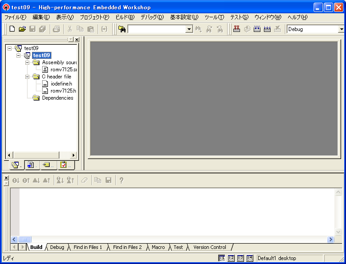Open the デバッグ(D) menu
The image size is (346, 264).
(152, 17)
